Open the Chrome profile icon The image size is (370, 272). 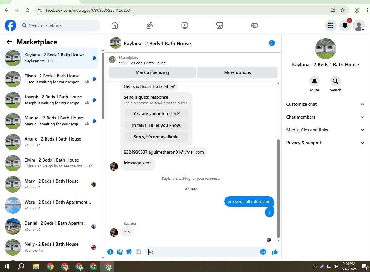pos(357,10)
